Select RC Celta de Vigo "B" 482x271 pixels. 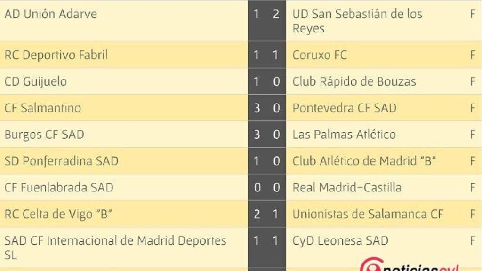(x=58, y=214)
